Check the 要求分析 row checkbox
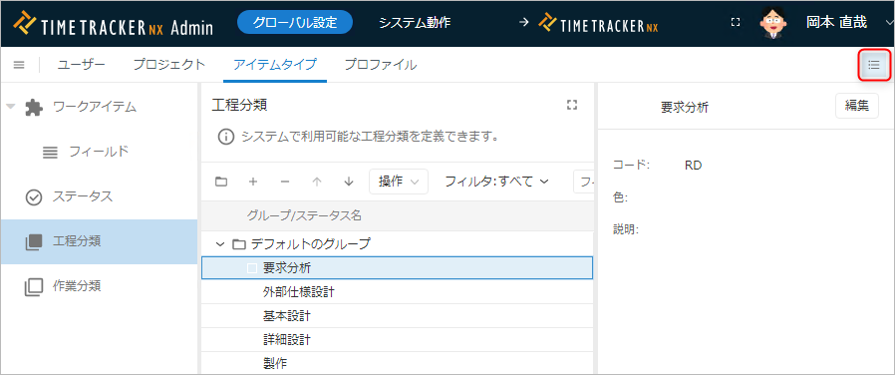The image size is (895, 375). (252, 267)
